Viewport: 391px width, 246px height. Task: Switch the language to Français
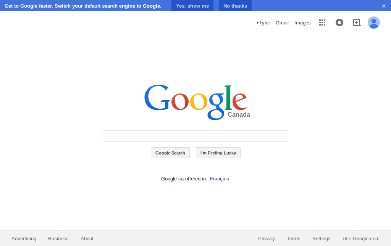[x=220, y=179]
